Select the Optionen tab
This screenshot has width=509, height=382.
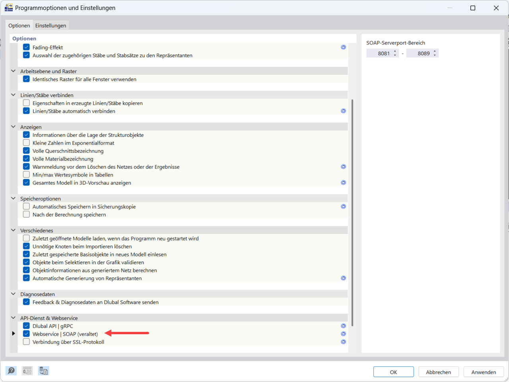tap(19, 25)
